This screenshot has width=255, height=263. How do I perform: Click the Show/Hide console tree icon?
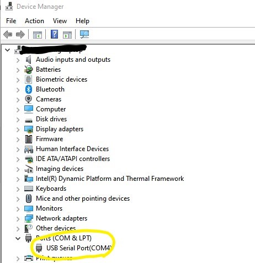38,35
